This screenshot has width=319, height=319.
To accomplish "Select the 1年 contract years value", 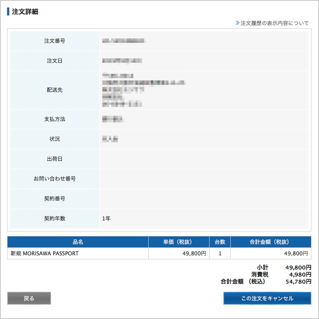I will (106, 219).
